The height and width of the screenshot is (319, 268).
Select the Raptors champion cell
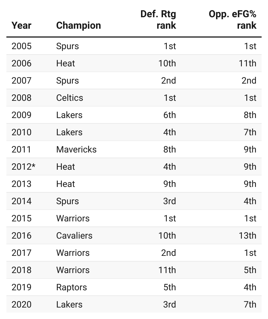[x=71, y=287]
